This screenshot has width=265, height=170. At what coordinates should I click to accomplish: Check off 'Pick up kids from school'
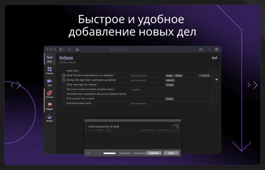pyautogui.click(x=64, y=98)
